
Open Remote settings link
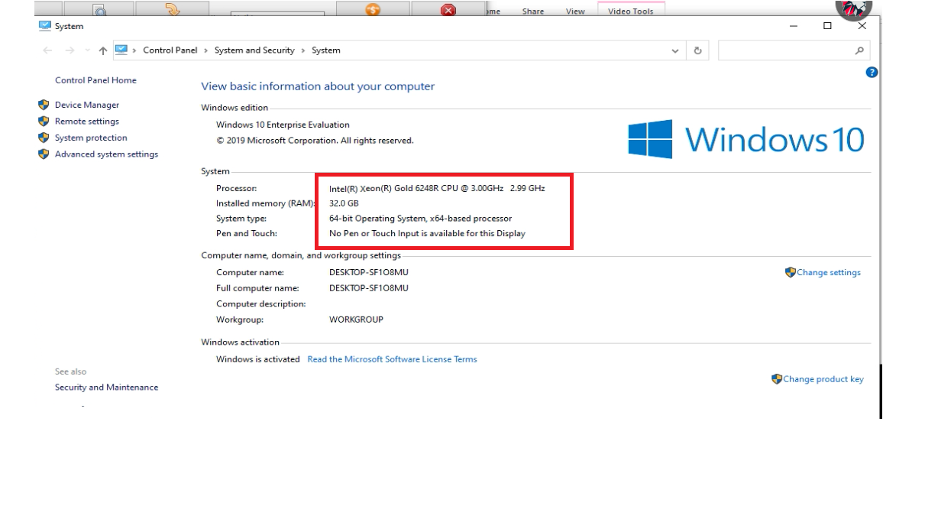[87, 122]
